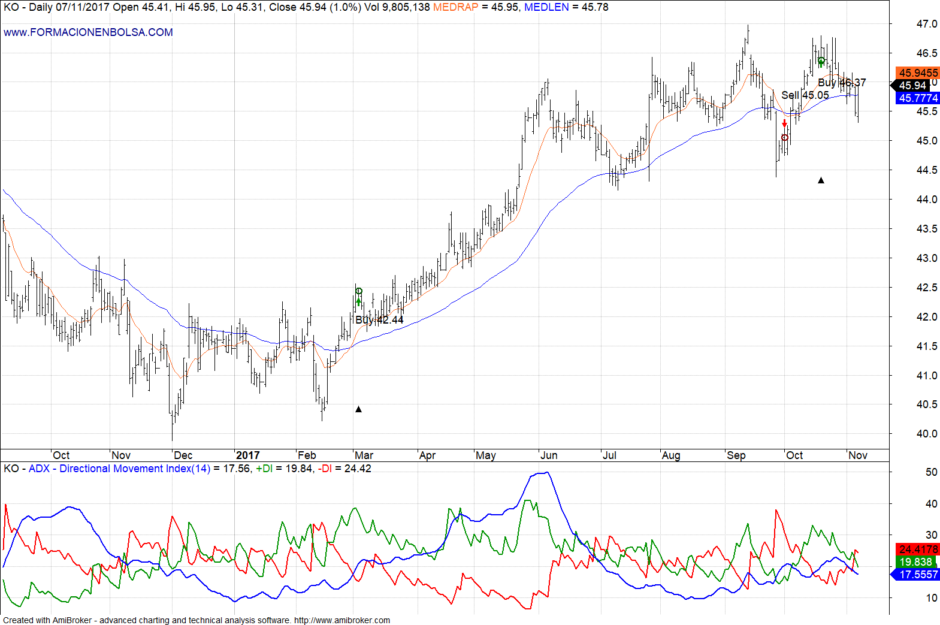Select the blue 45.7774 MEDLEN value tag
This screenshot has height=625, width=940.
pyautogui.click(x=918, y=98)
